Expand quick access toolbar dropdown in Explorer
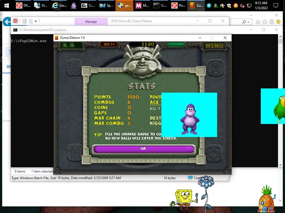Viewport: 285px width, 213px height. pyautogui.click(x=36, y=21)
